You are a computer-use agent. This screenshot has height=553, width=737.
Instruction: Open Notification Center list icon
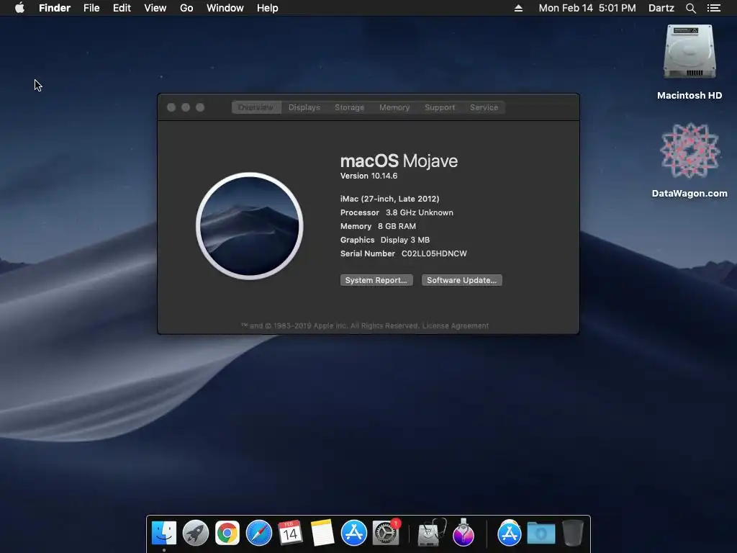[x=714, y=8]
